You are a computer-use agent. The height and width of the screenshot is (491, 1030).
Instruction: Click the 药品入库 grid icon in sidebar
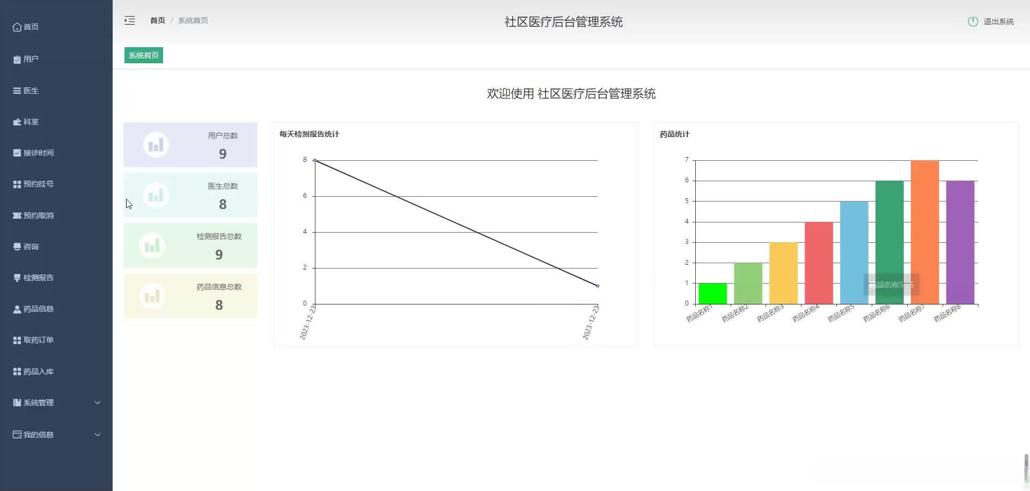pos(17,371)
